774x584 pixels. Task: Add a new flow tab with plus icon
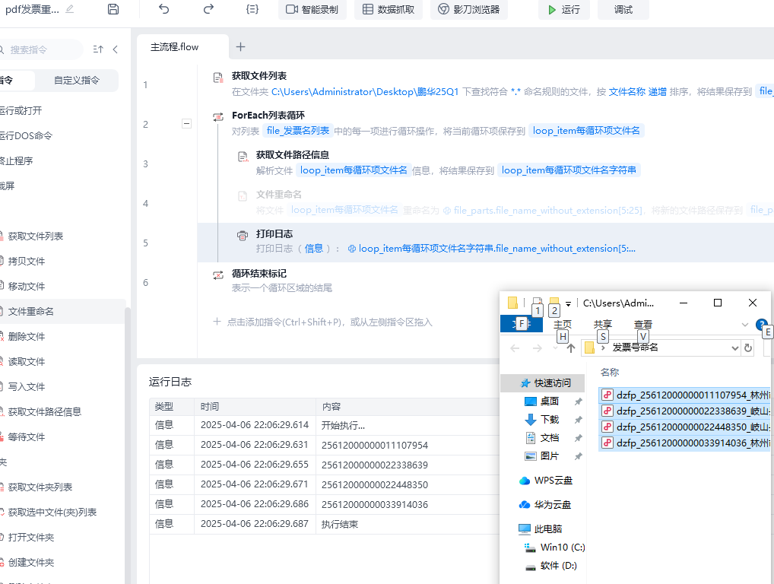(x=240, y=47)
